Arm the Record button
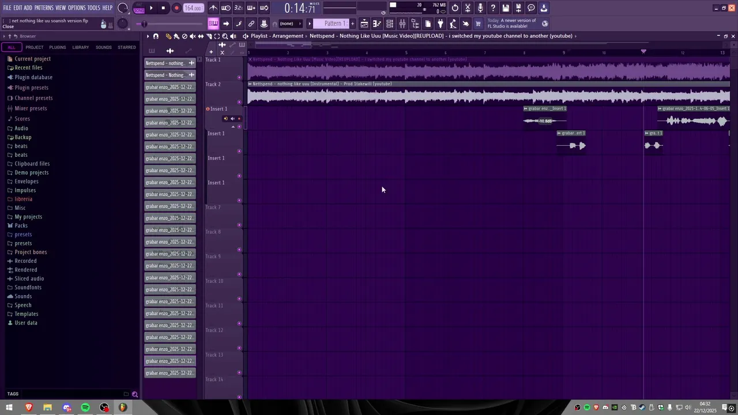 (176, 8)
